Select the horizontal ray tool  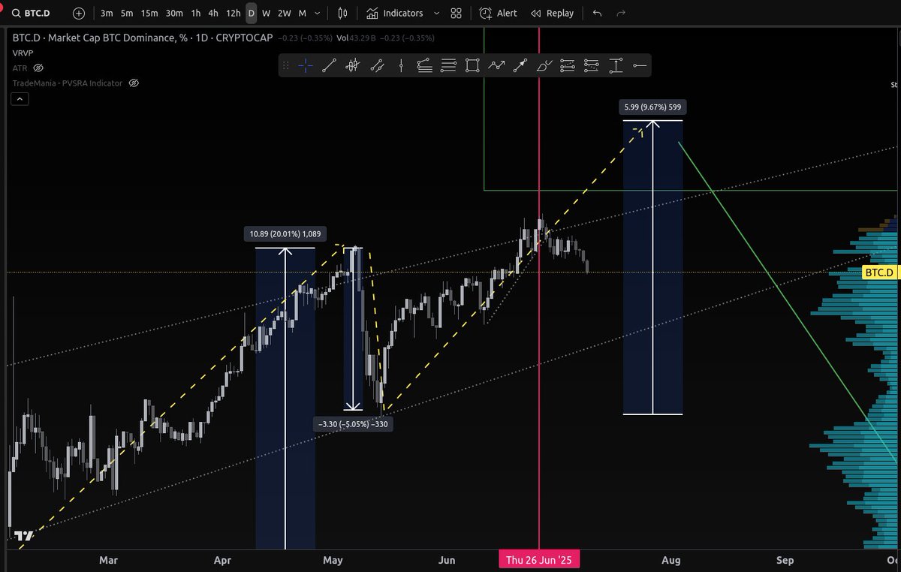pyautogui.click(x=640, y=65)
